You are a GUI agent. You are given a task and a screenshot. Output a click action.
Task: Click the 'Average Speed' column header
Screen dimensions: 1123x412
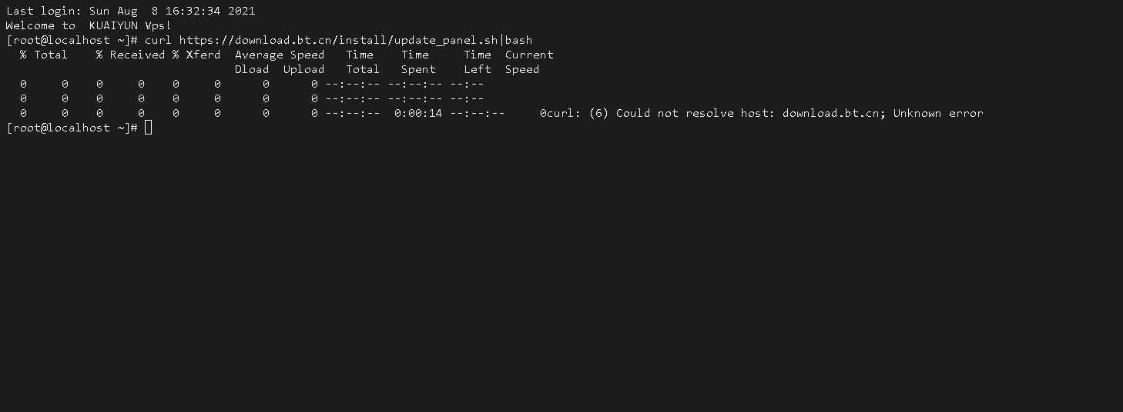pos(280,55)
